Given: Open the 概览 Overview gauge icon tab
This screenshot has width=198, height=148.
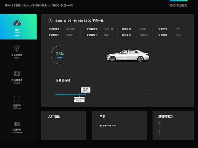Looking at the screenshot, I should 17,23.
